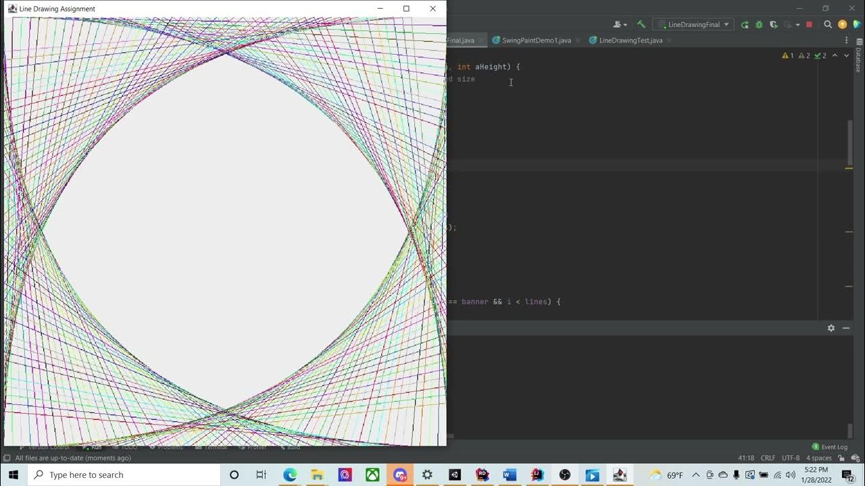The image size is (865, 486).
Task: Close the LineDrawingTest.java tab
Action: (669, 40)
